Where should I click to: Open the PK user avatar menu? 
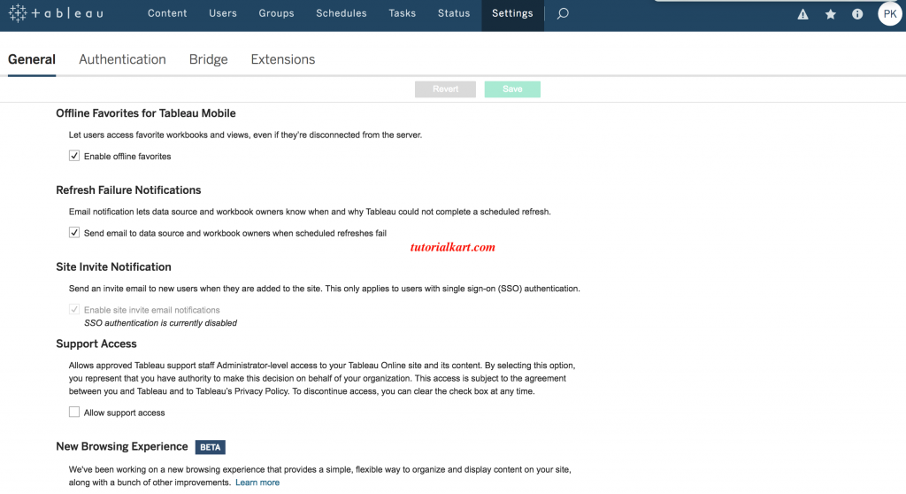[x=889, y=14]
